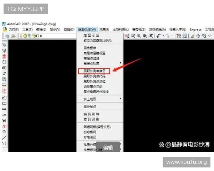
Task: Close the 绘图处理(W) menu header
Action: (87, 29)
